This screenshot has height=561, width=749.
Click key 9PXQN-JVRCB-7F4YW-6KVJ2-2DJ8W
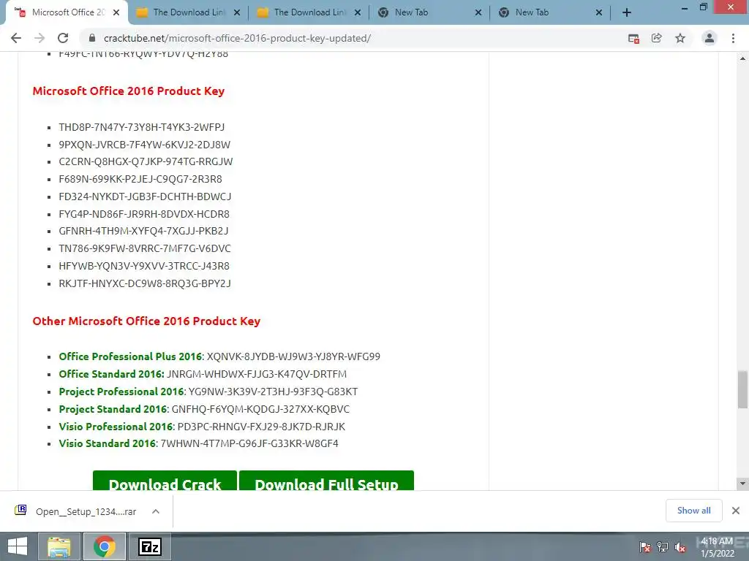(145, 145)
